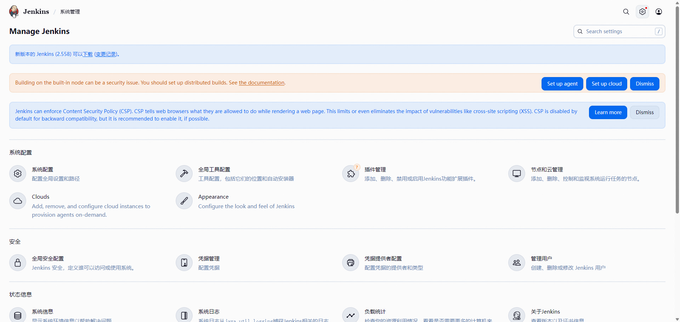Click the scrollbar up arrow
Viewport: 680px width, 322px height.
coord(677,2)
